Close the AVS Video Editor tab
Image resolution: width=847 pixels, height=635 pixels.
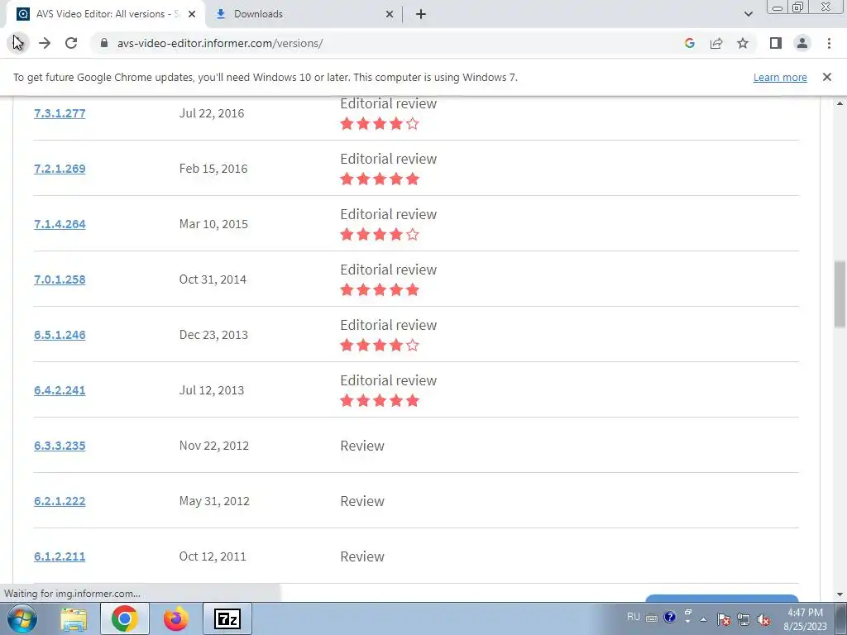tap(192, 14)
